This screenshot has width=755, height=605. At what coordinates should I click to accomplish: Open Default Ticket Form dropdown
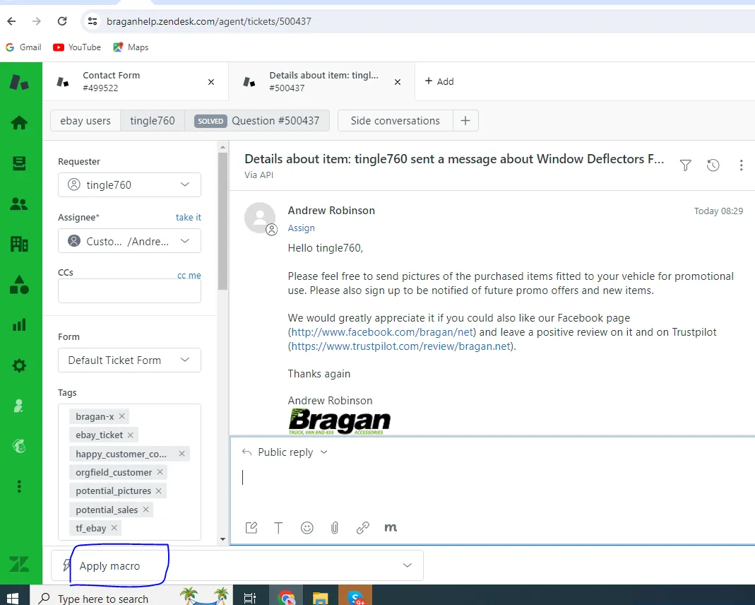point(129,360)
